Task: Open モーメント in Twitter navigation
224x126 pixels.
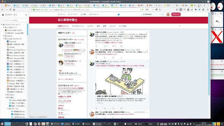Action: 73,14
